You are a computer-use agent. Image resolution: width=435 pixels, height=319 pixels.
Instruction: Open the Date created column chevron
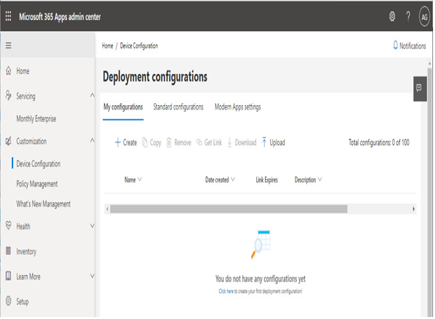tap(233, 180)
